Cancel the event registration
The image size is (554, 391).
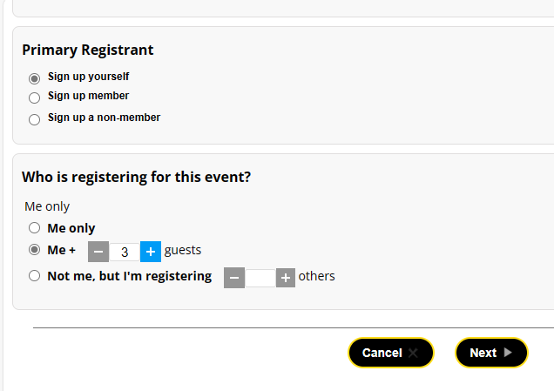(390, 353)
